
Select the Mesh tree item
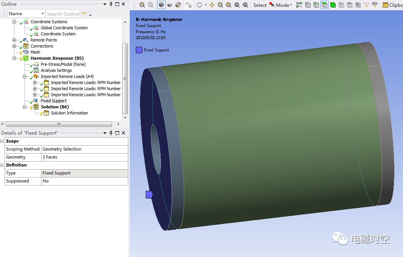(x=35, y=52)
